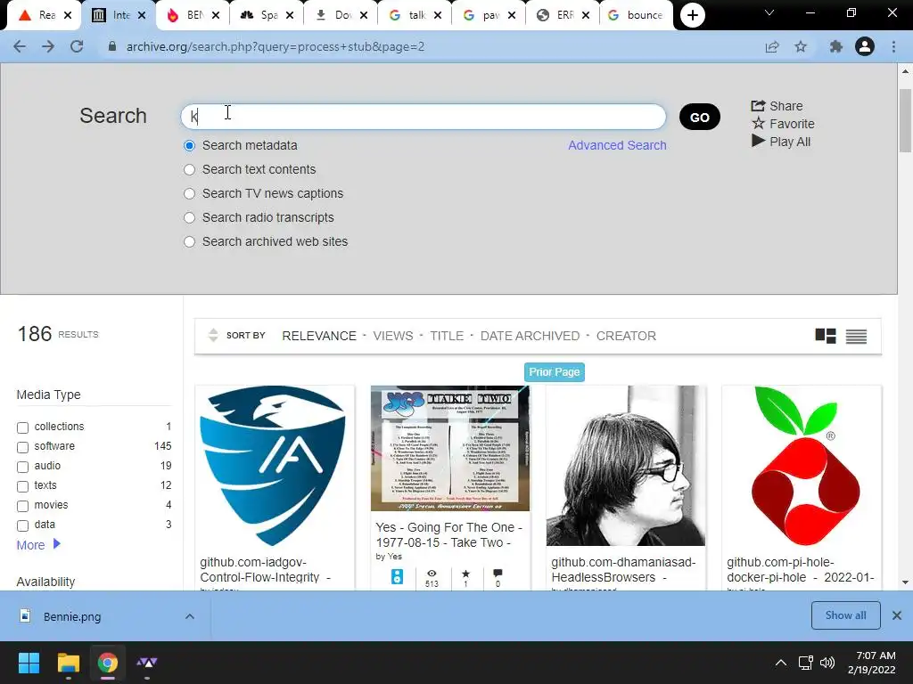The width and height of the screenshot is (913, 684).
Task: Check the texts media type filter
Action: [22, 486]
